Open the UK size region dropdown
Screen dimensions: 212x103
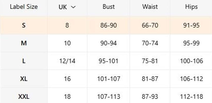point(67,7)
